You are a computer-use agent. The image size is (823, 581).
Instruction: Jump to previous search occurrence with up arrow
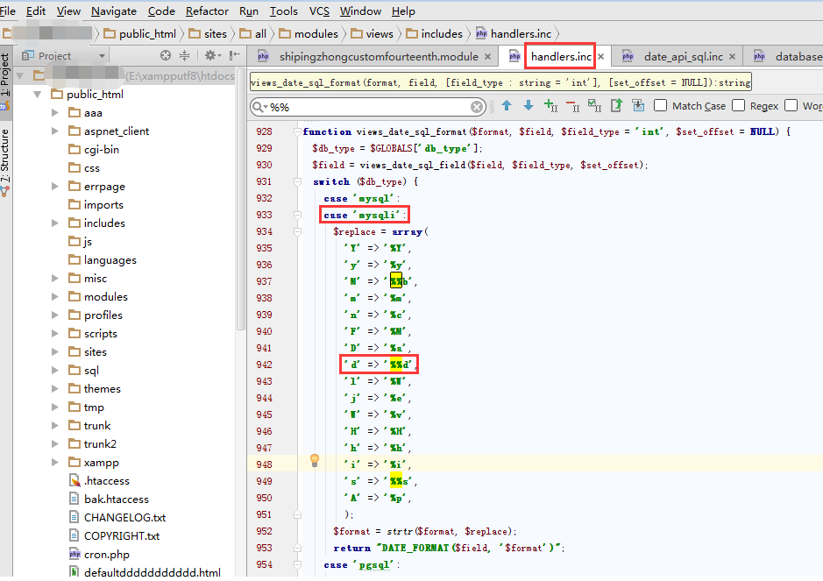(x=507, y=105)
